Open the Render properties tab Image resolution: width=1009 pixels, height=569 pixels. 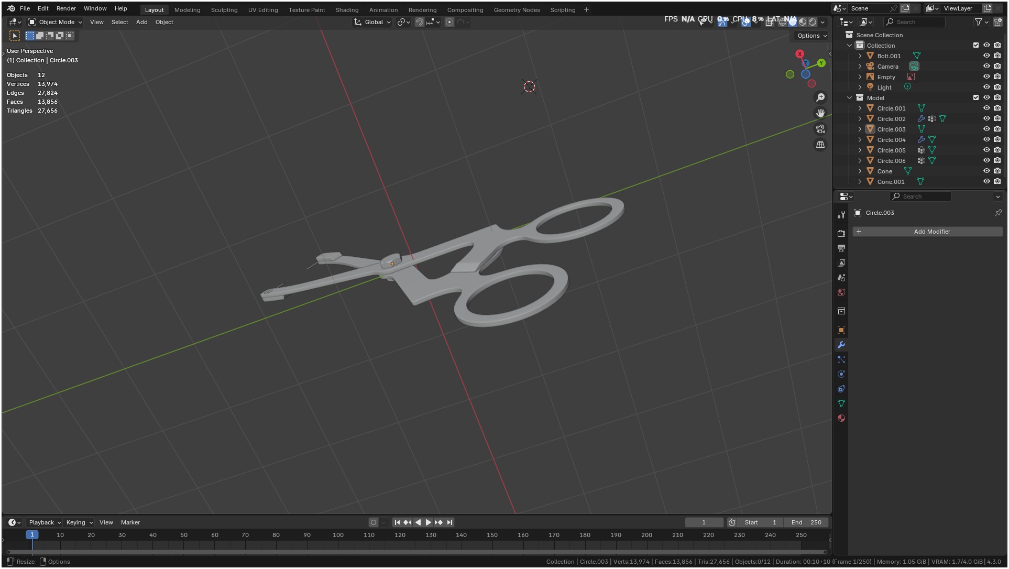841,234
